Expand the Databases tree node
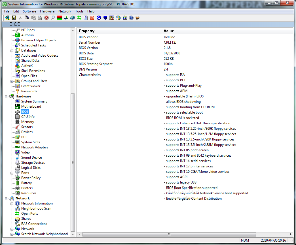Image resolution: width=296 pixels, height=245 pixels. pos(12,51)
